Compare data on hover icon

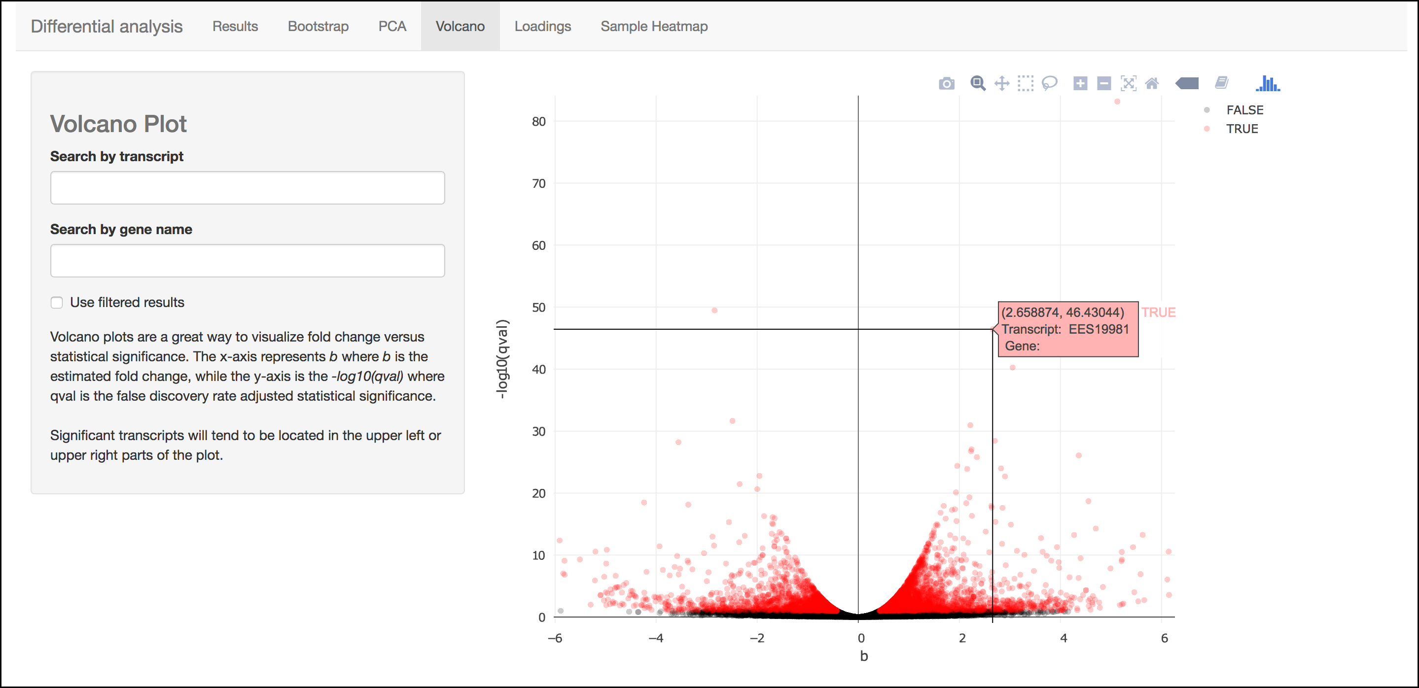pyautogui.click(x=1221, y=84)
